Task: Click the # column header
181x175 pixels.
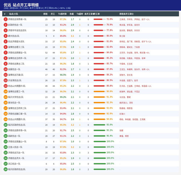Action: [x=5, y=14]
